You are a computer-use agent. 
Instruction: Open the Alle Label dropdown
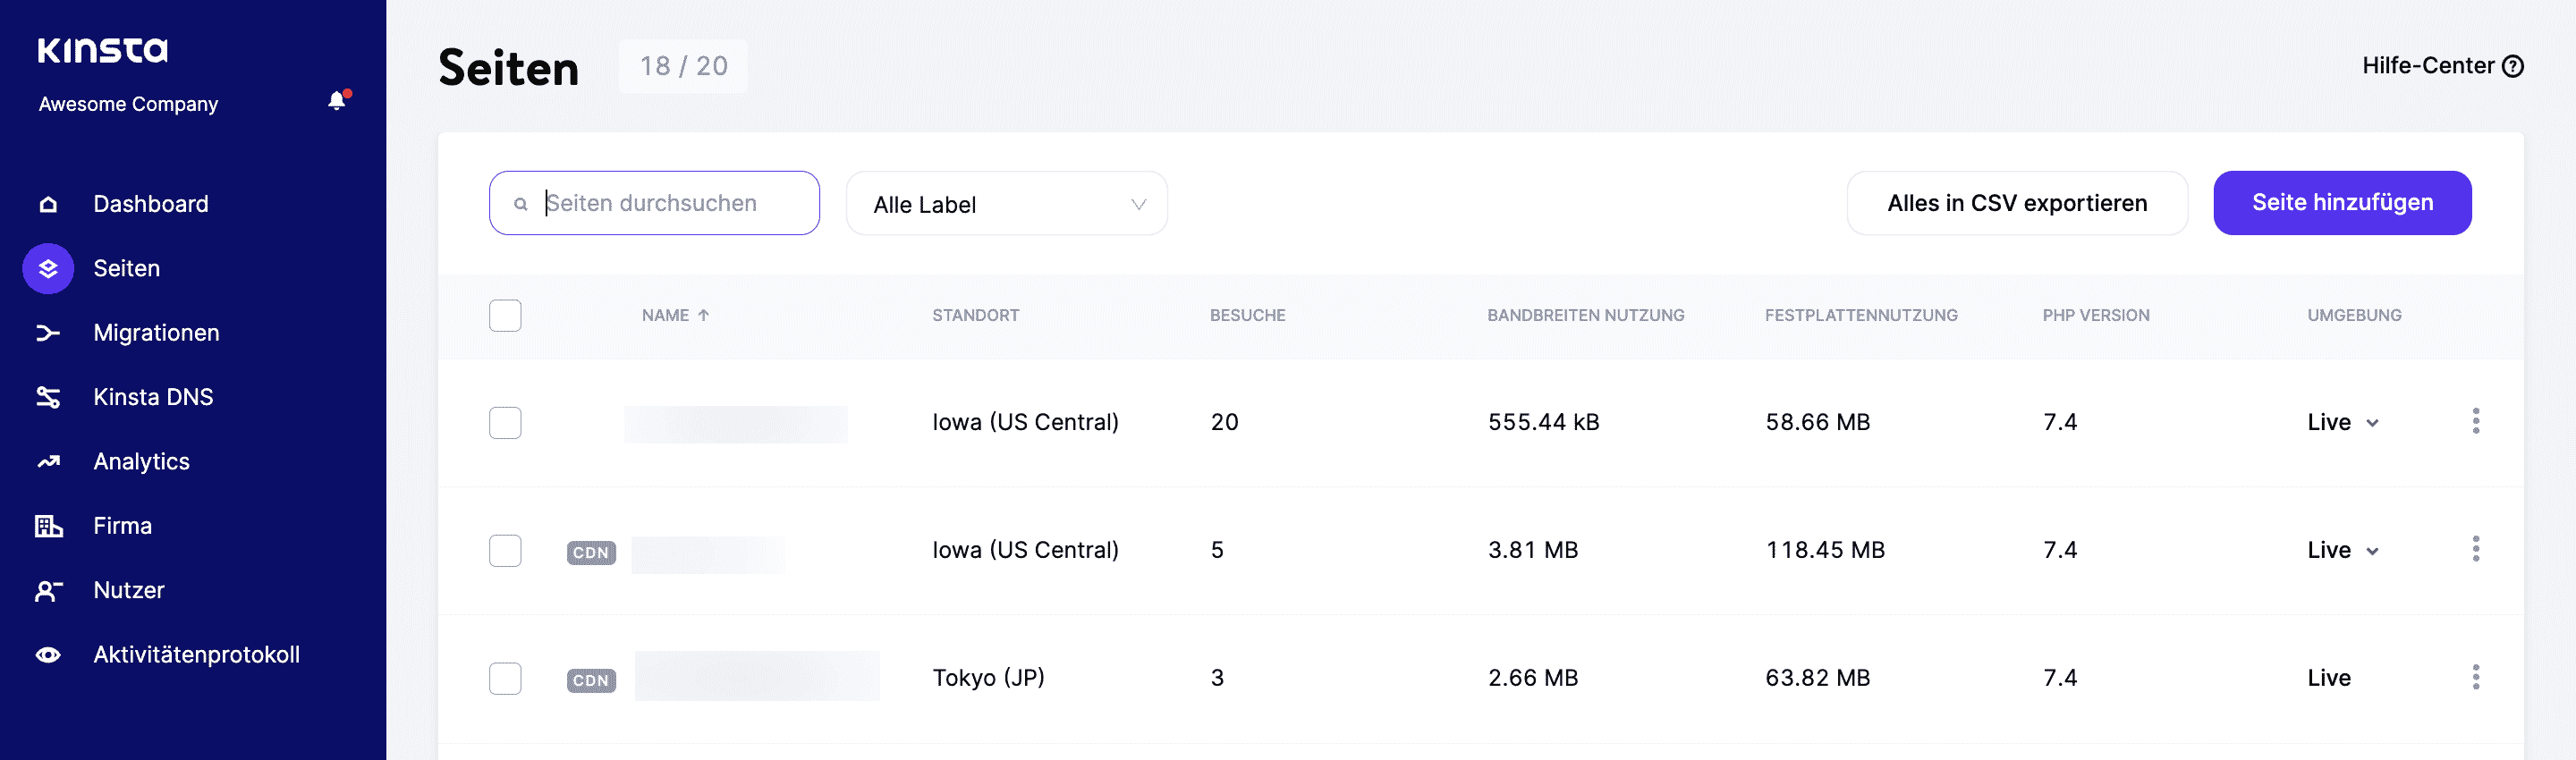(1007, 204)
